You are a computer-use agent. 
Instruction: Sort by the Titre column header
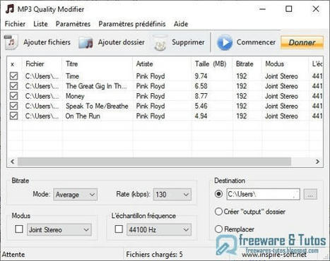(x=98, y=64)
